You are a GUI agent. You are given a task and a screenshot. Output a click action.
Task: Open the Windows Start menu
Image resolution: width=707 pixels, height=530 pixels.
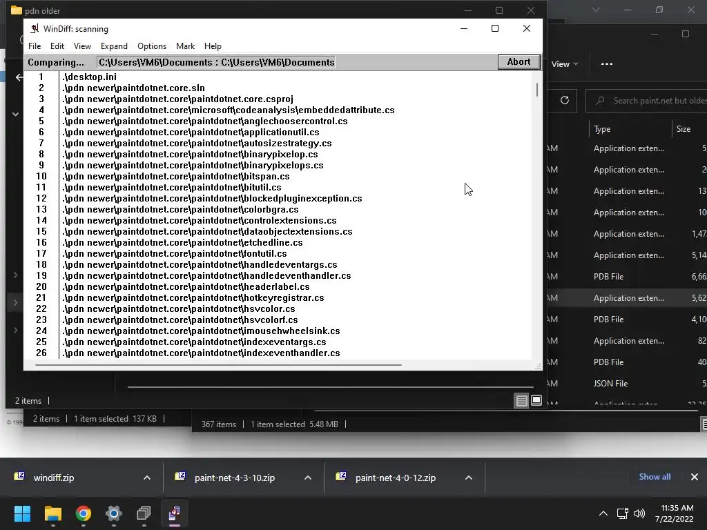22,513
